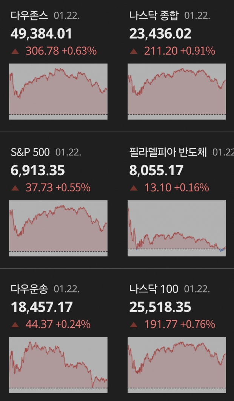The width and height of the screenshot is (234, 401).
Task: Tap the 나스닥 100 price 25,518.35
Action: (160, 307)
